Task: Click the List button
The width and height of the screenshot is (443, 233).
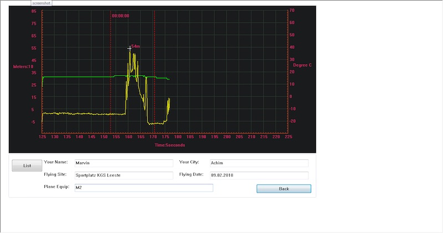Action: (x=27, y=165)
